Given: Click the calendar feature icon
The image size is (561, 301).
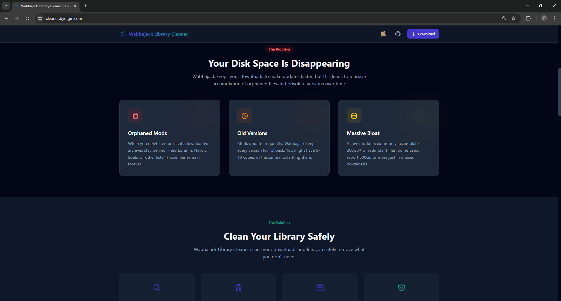Looking at the screenshot, I should click(320, 288).
